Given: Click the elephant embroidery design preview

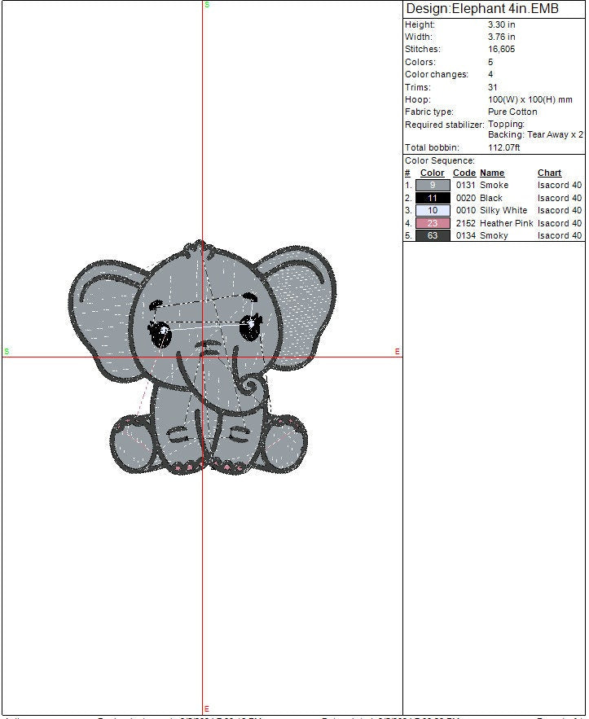Looking at the screenshot, I should [x=204, y=358].
